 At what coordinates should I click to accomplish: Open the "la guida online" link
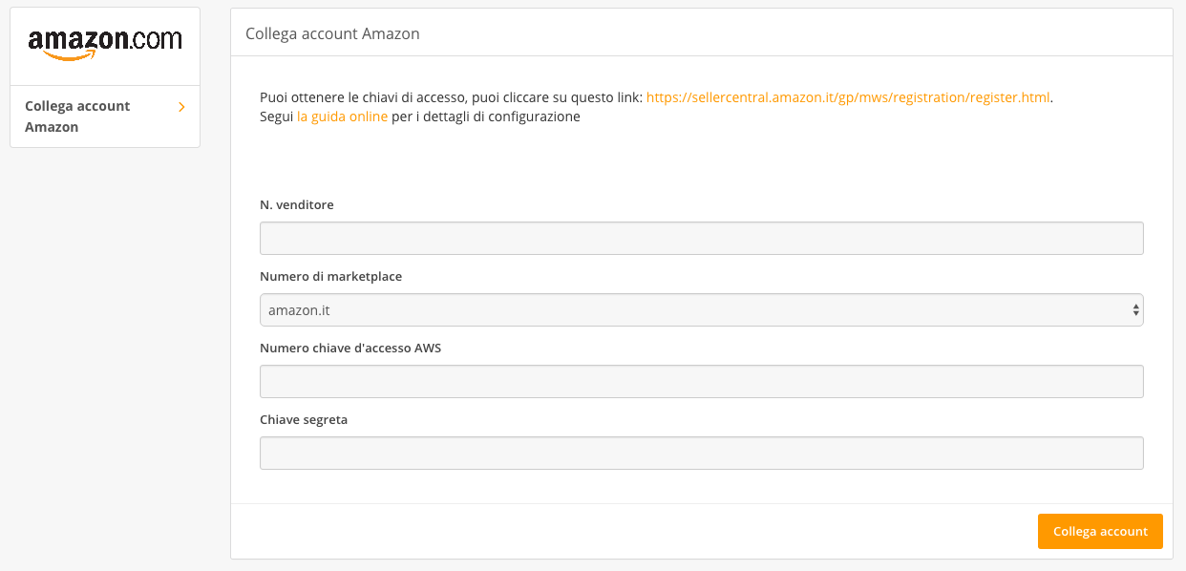[x=342, y=116]
